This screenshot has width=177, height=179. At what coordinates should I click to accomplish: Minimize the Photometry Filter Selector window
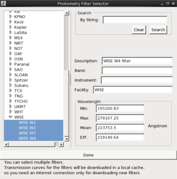pos(162,4)
